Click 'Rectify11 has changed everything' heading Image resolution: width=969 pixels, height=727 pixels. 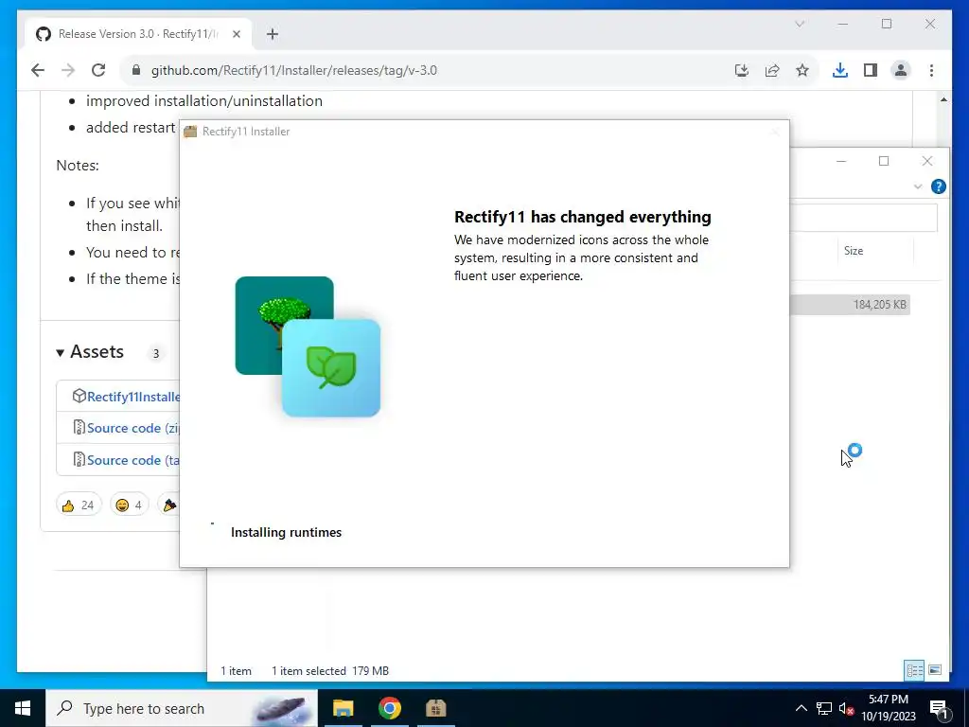[x=583, y=217]
